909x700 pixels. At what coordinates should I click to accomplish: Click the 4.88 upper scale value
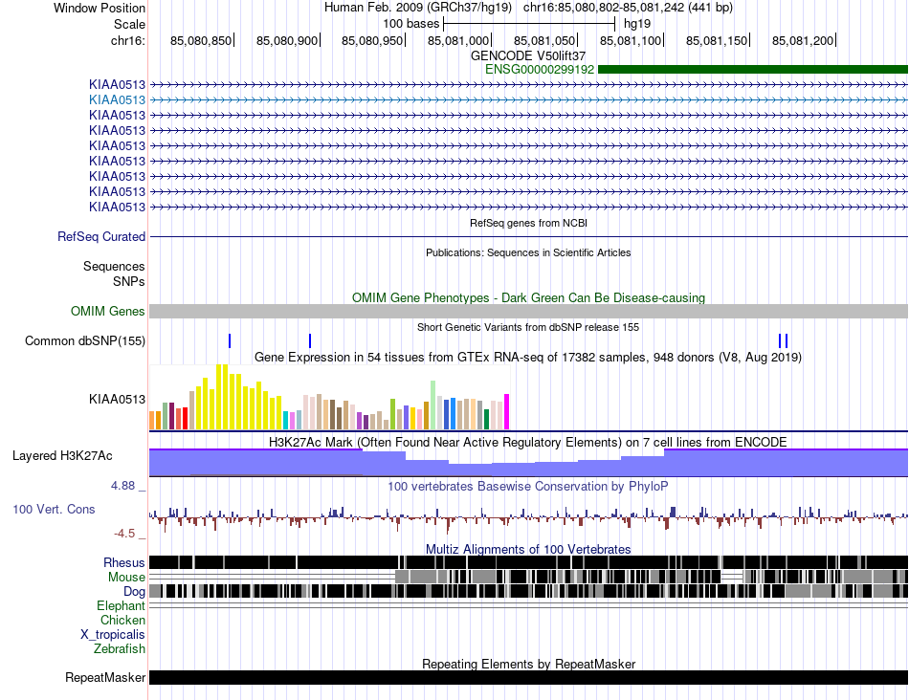123,486
